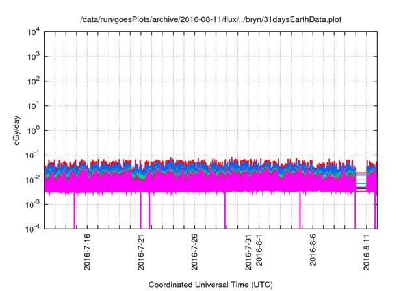
Task: Click the 10^1 y-axis tick label
Action: tap(33, 106)
